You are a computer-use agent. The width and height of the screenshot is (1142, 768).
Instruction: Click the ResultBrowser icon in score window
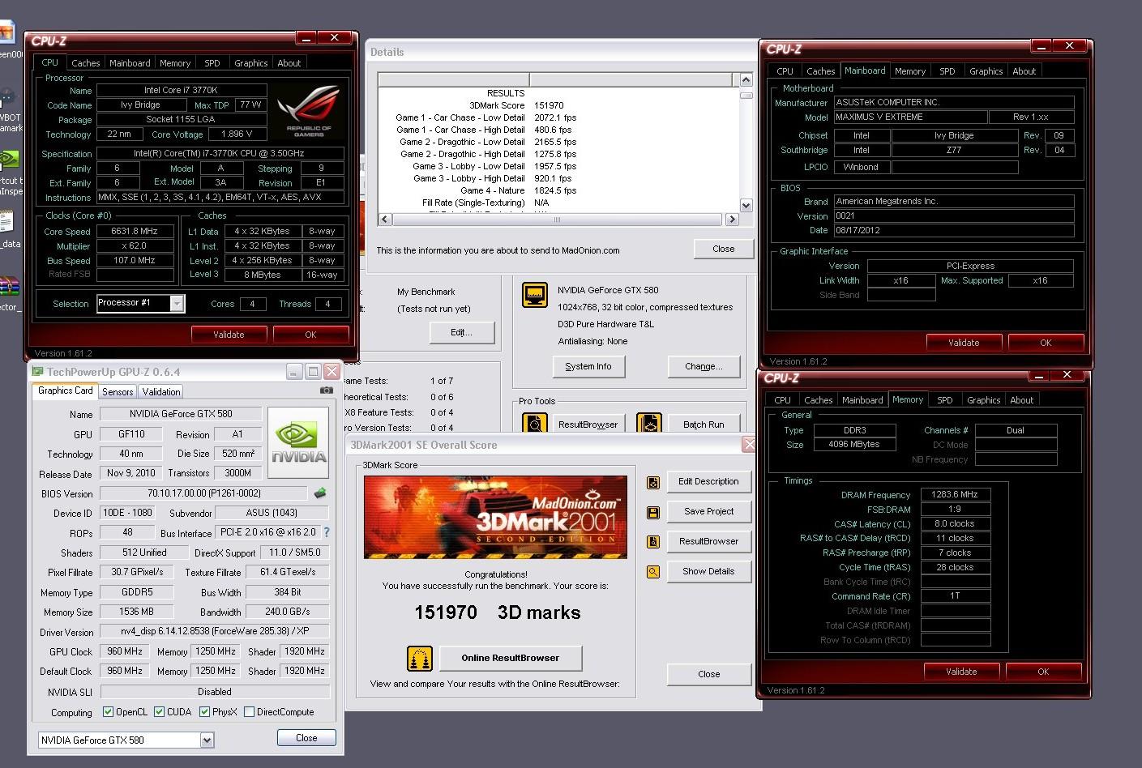coord(653,542)
